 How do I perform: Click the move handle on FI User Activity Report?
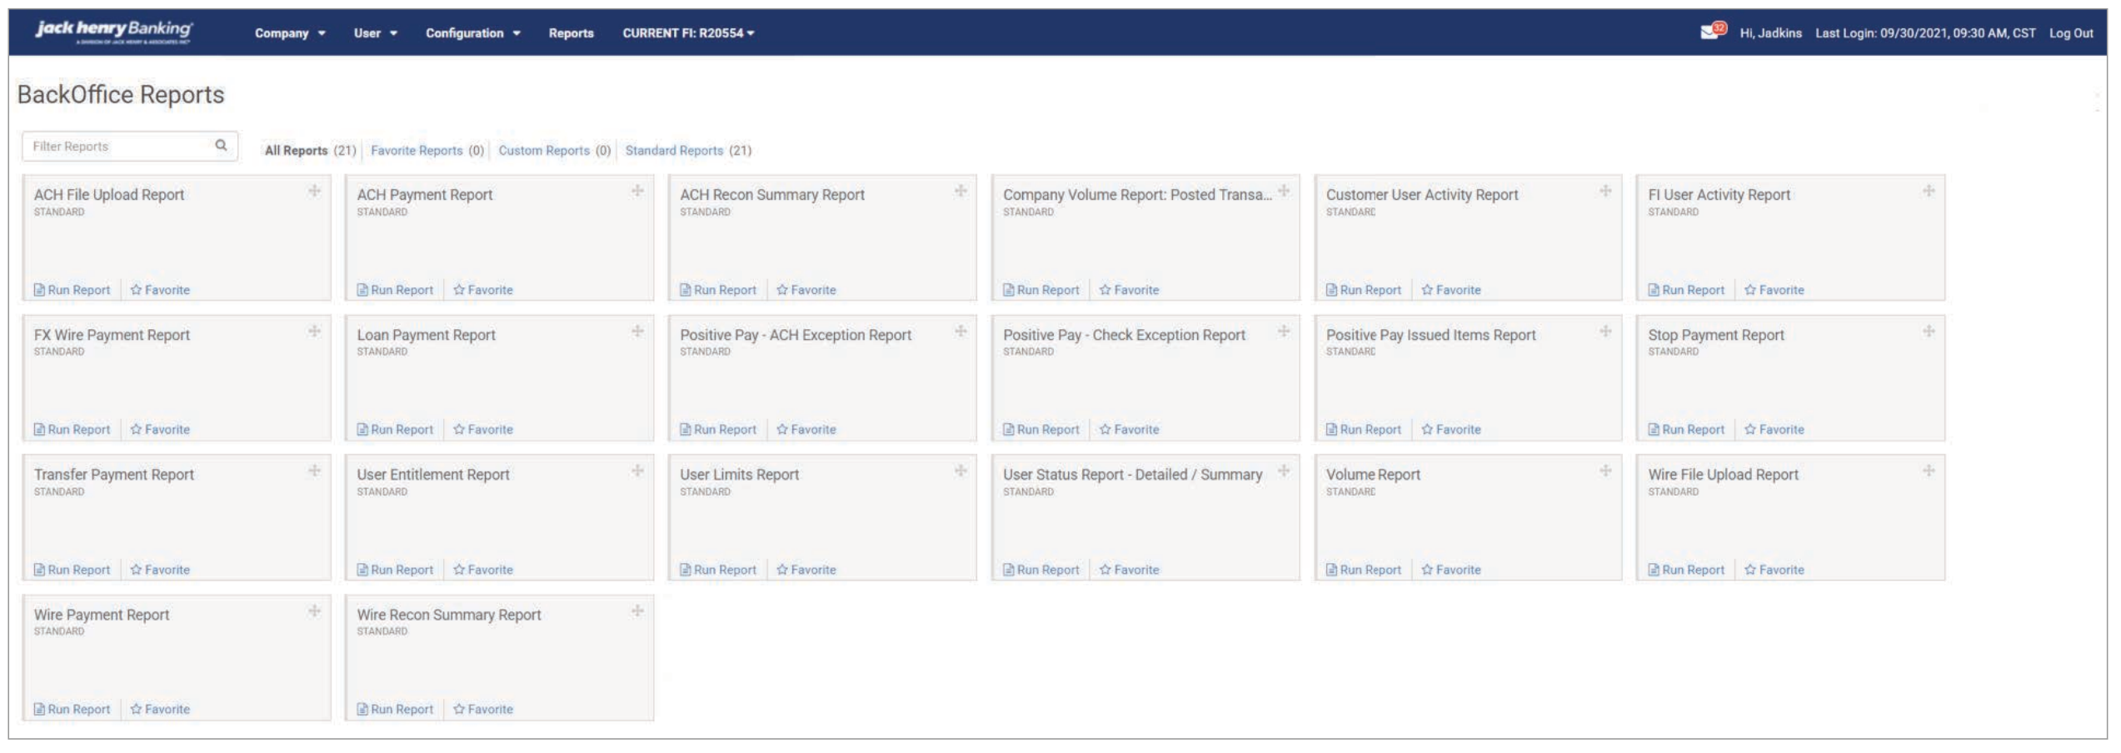pos(1929,192)
